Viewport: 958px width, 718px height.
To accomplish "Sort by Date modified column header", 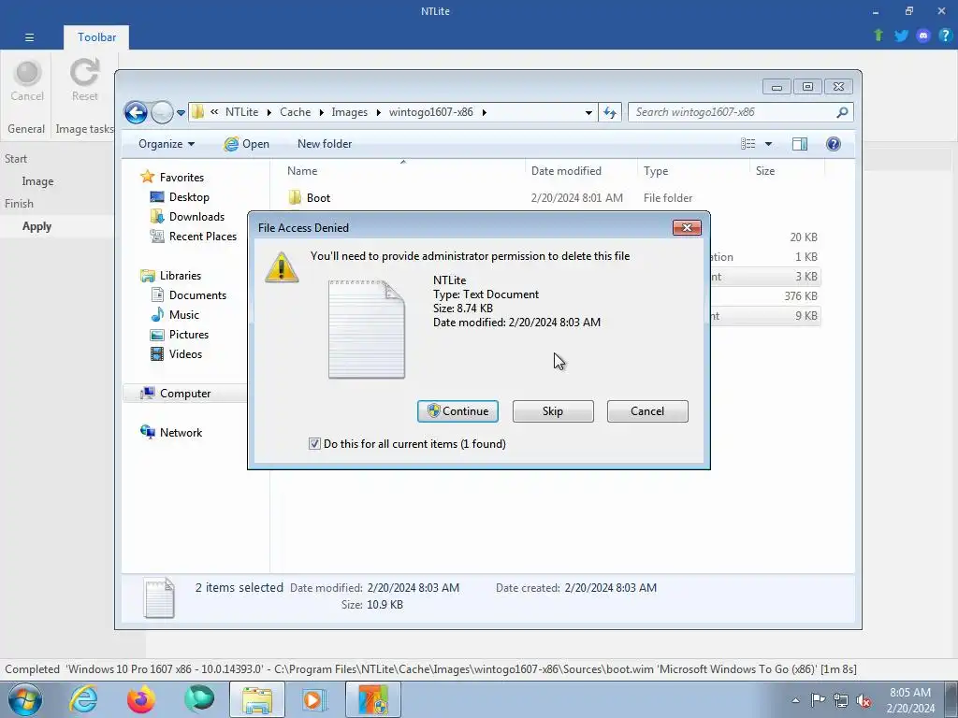I will [580, 171].
